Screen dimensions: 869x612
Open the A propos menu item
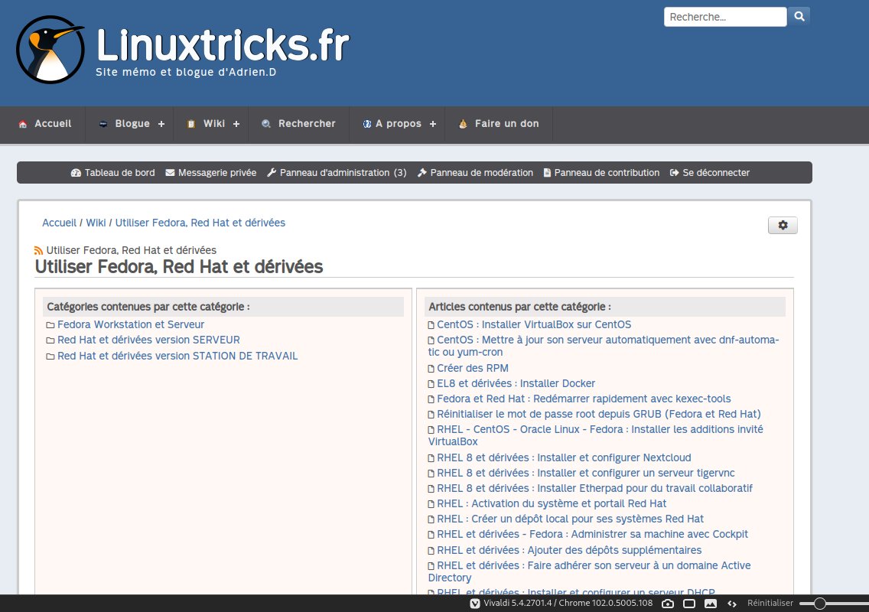pos(399,124)
